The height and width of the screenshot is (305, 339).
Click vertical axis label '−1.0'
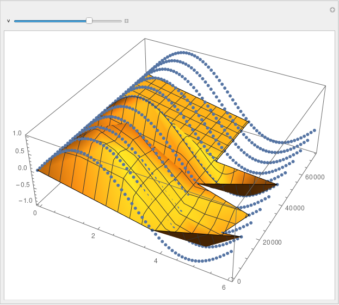[x=26, y=201]
